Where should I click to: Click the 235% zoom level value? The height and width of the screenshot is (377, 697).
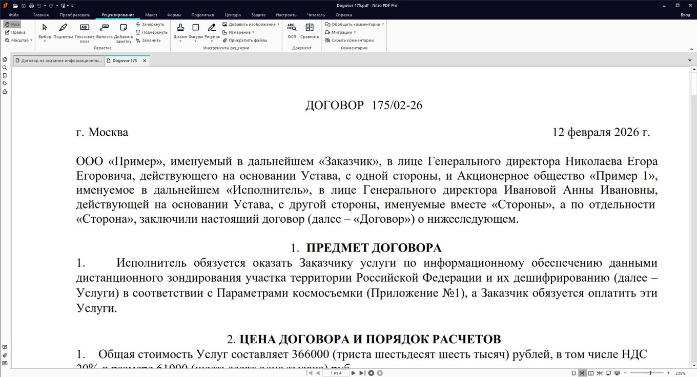(x=681, y=373)
